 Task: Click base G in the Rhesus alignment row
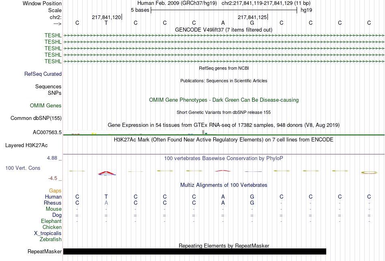[252, 203]
